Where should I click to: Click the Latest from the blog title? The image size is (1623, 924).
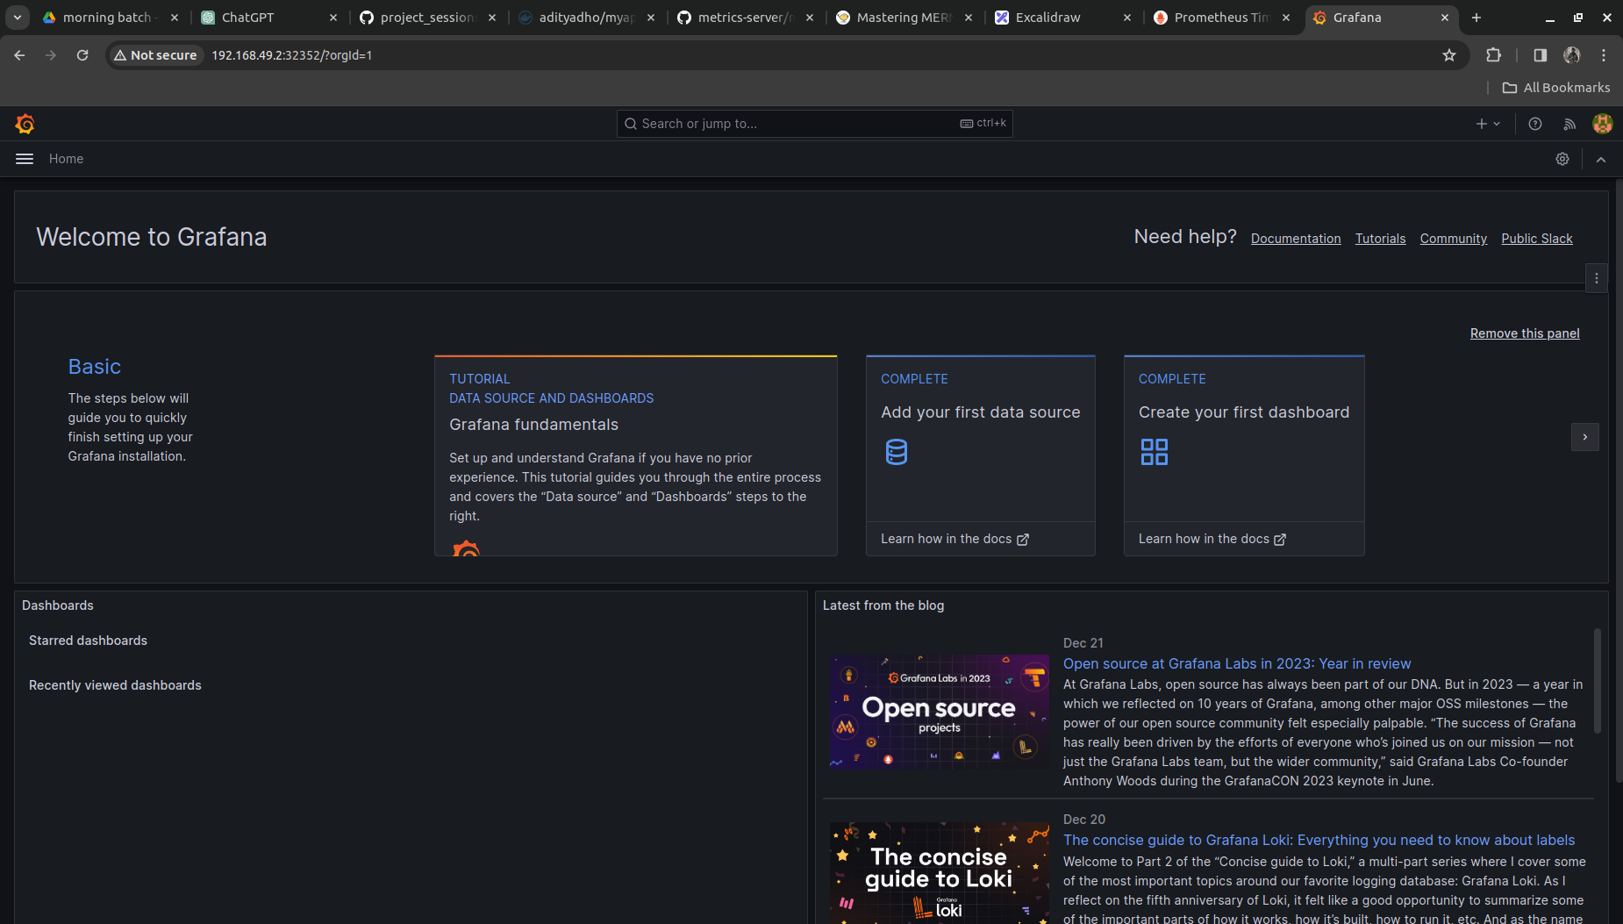[883, 605]
